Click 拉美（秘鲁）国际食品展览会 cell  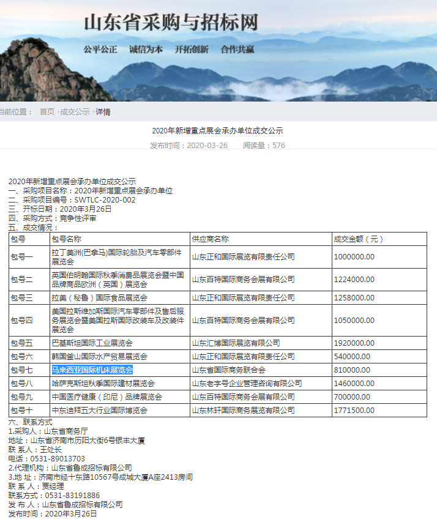click(120, 297)
